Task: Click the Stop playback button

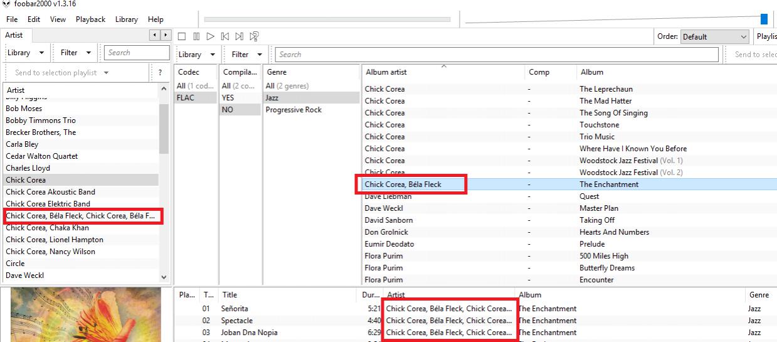Action: click(182, 37)
